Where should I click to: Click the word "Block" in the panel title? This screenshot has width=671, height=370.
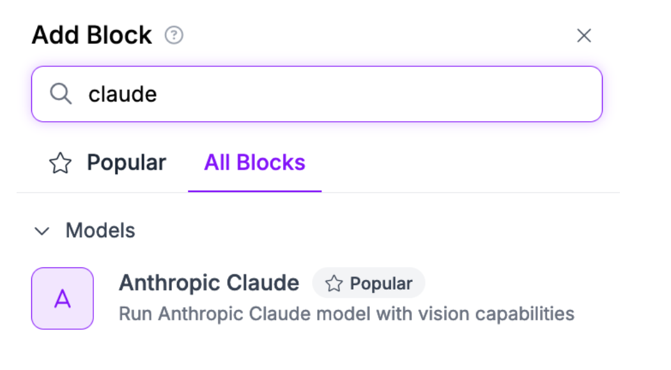(x=122, y=35)
